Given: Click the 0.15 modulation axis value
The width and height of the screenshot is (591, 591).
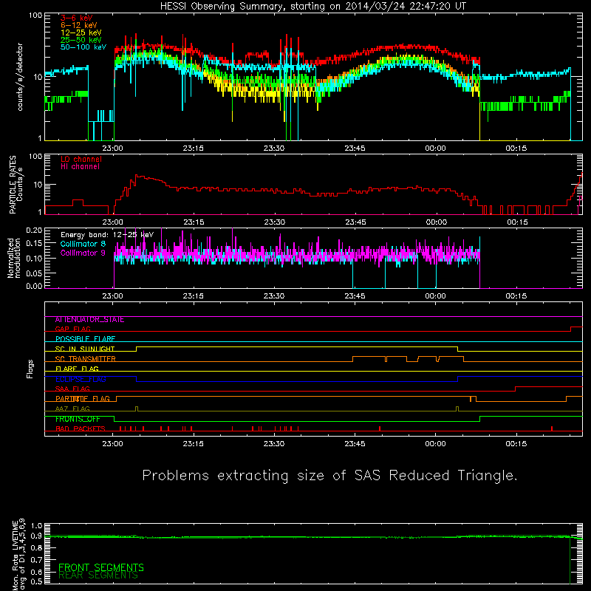Looking at the screenshot, I should point(34,244).
